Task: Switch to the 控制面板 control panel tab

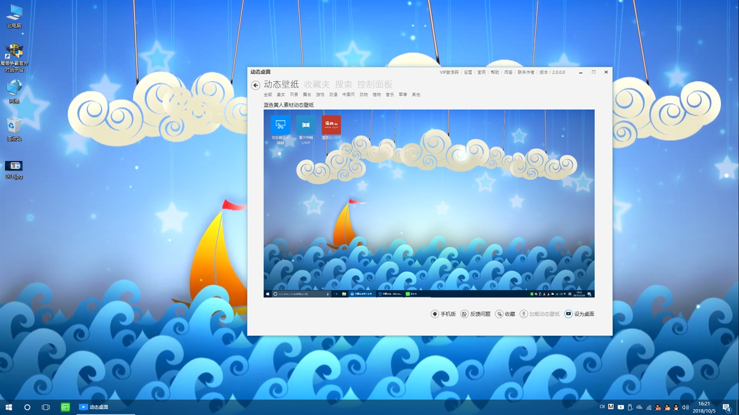Action: pyautogui.click(x=376, y=84)
